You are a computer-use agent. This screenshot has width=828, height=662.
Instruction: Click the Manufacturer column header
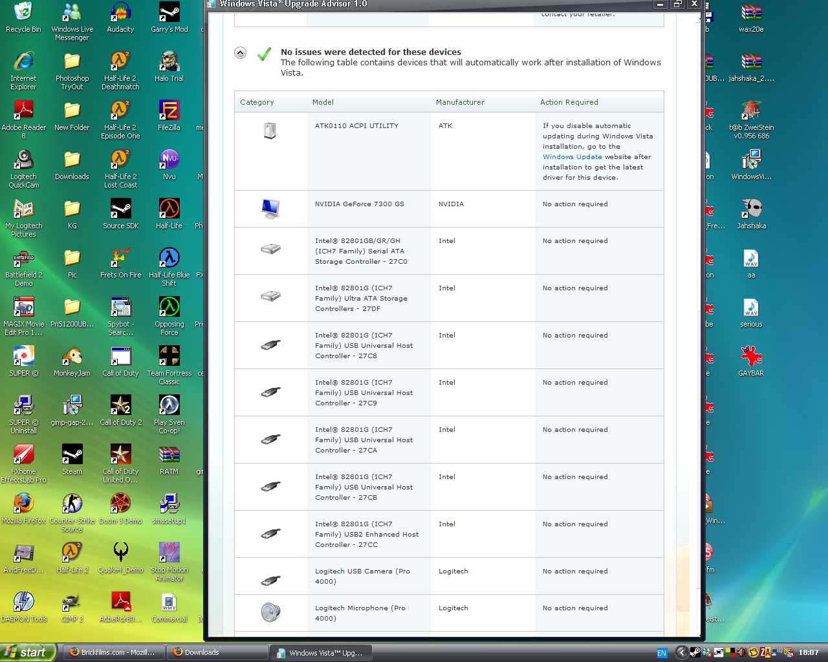[x=460, y=102]
